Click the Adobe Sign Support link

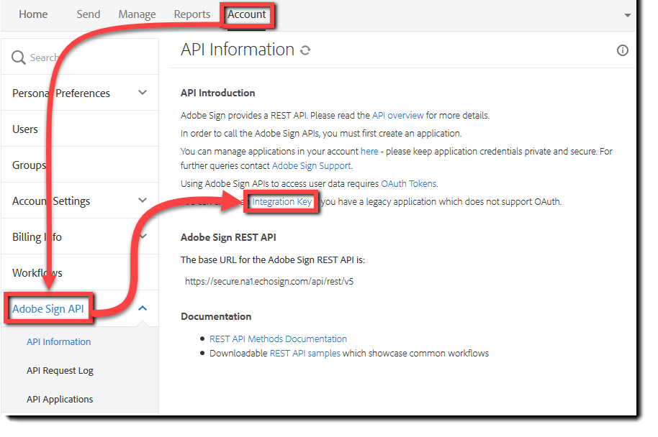tap(311, 165)
